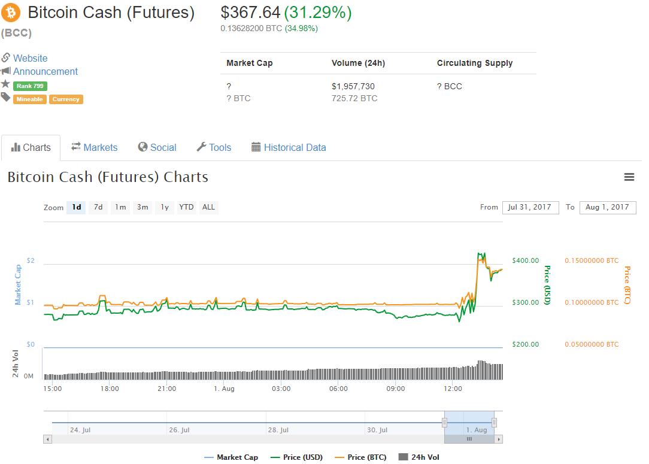The width and height of the screenshot is (649, 464).
Task: Click the exchange arrows icon on Markets tab
Action: pyautogui.click(x=76, y=147)
